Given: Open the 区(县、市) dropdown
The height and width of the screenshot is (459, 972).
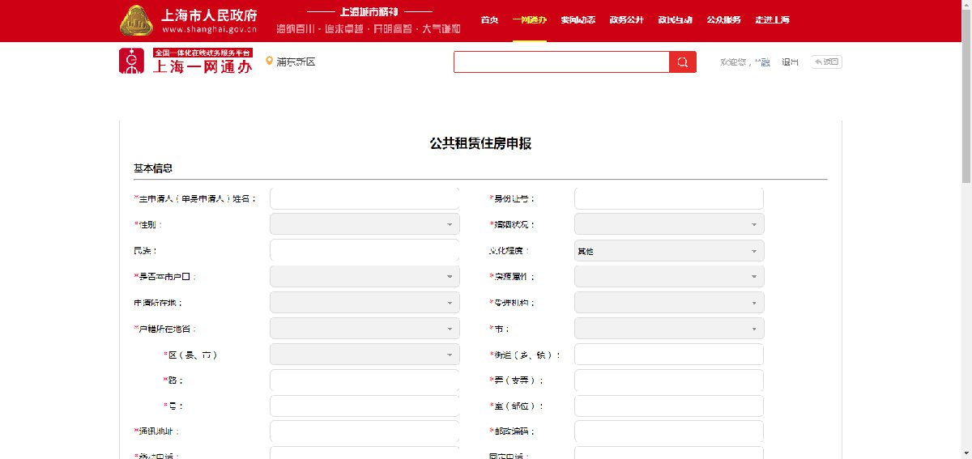Looking at the screenshot, I should pos(364,355).
